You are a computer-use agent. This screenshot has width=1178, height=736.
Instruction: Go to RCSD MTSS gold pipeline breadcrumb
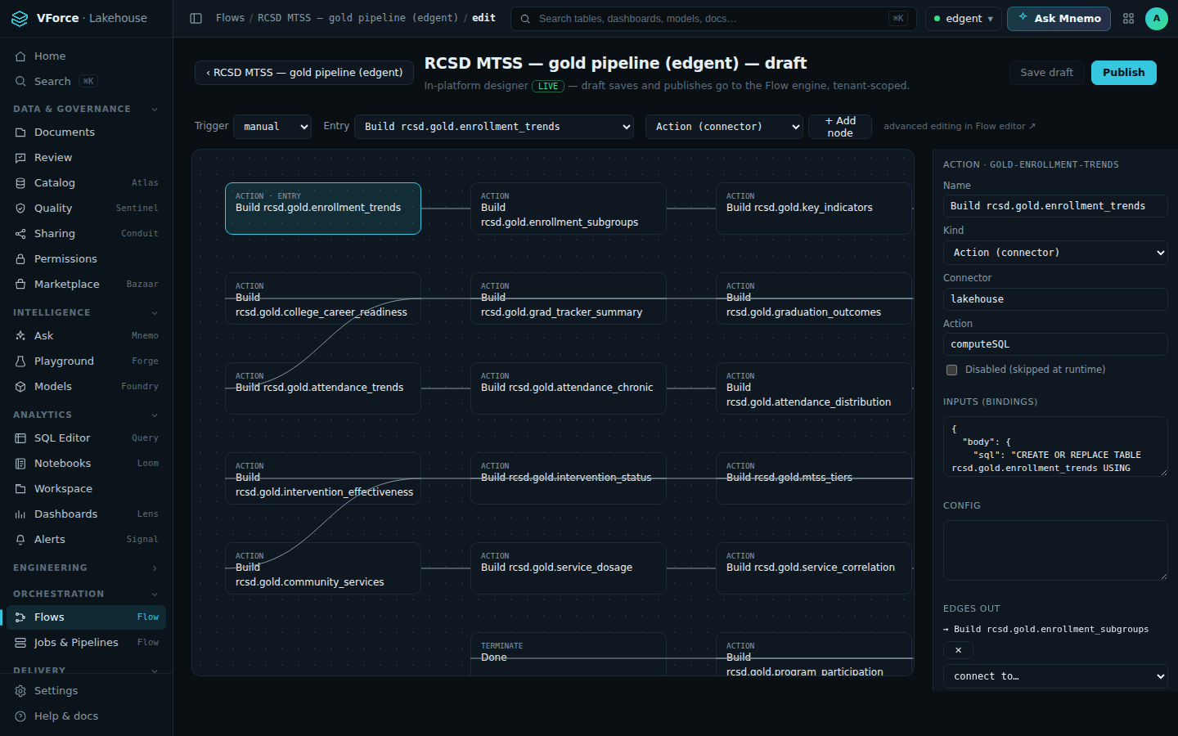click(357, 18)
